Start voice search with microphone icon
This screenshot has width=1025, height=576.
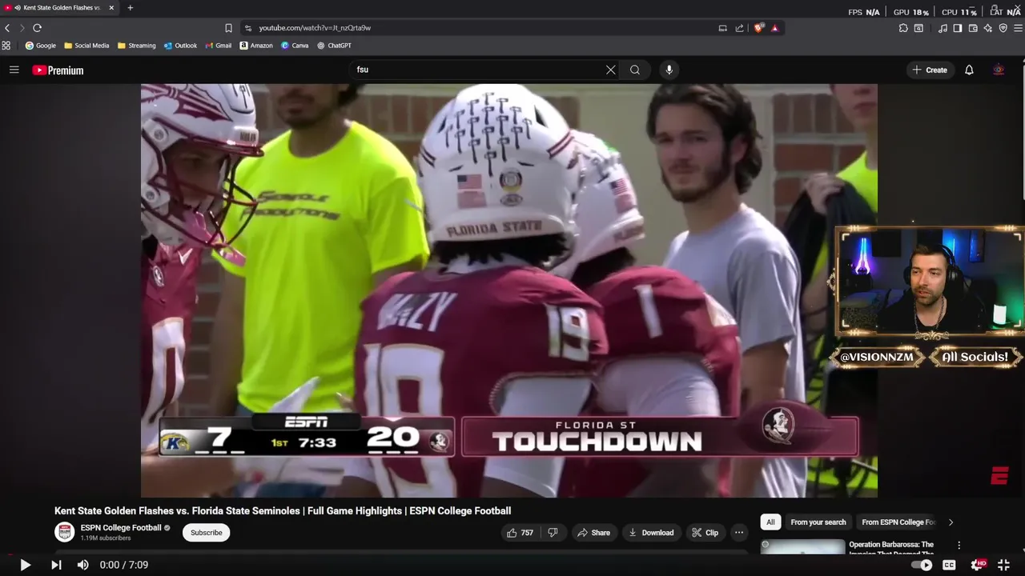pos(669,70)
